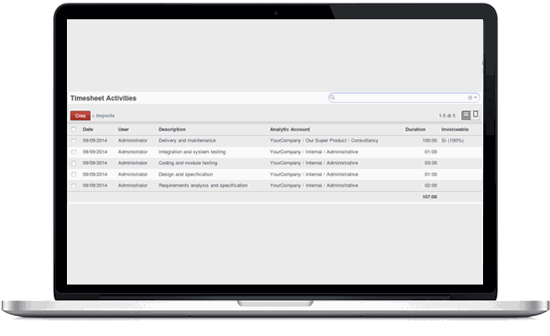Click the 107:00 total duration
Screen dimensions: 550x336
coord(429,196)
